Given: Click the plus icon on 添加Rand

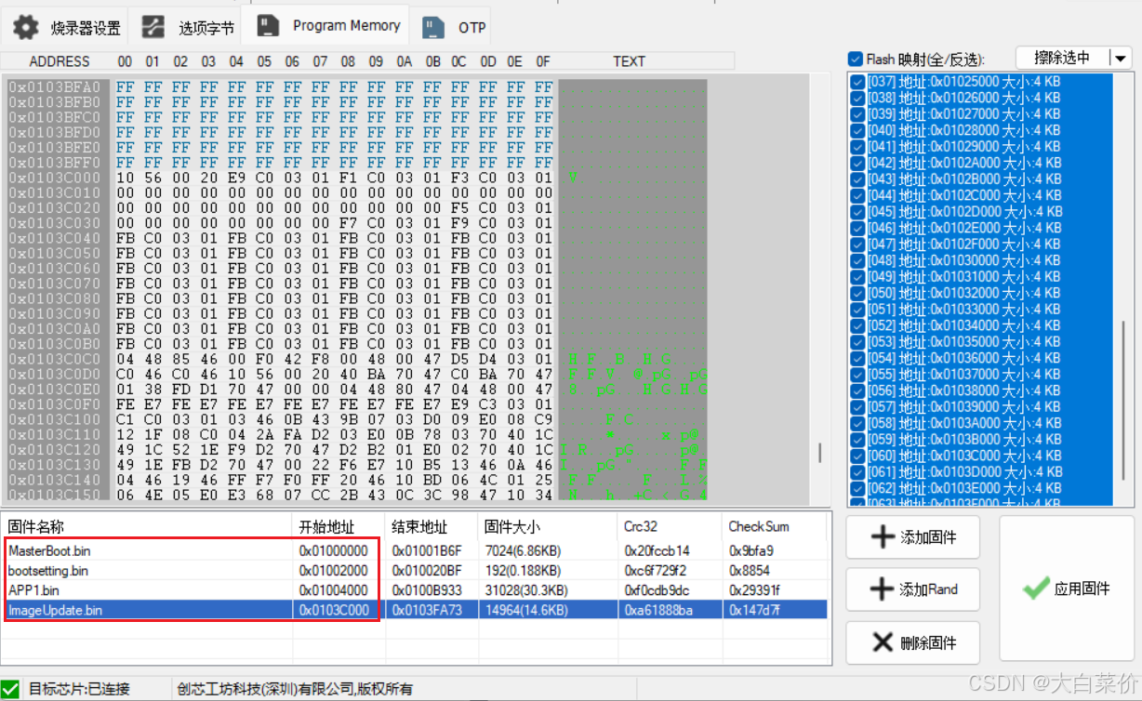Looking at the screenshot, I should (x=882, y=589).
